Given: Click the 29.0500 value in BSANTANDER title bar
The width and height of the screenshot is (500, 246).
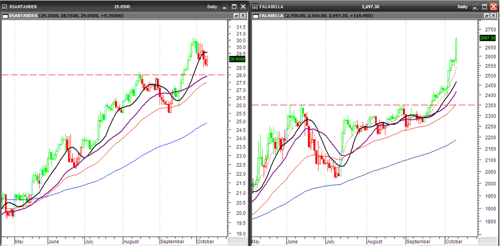Looking at the screenshot, I should coord(122,6).
